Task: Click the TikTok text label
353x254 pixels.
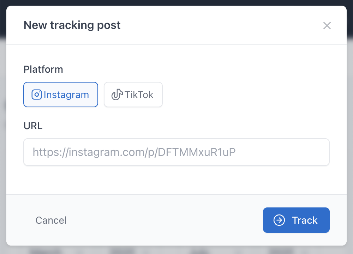Action: [139, 95]
